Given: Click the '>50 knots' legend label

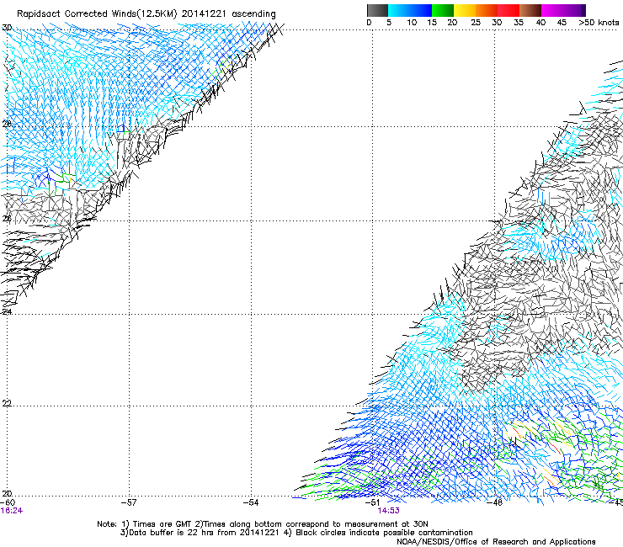Looking at the screenshot, I should (599, 22).
